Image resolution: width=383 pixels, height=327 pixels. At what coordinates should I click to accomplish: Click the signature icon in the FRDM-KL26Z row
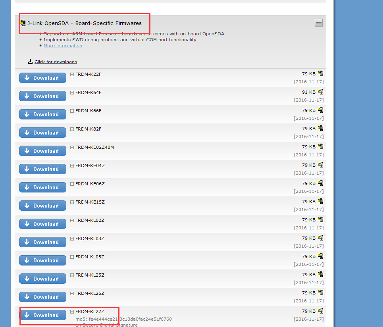tap(320, 292)
